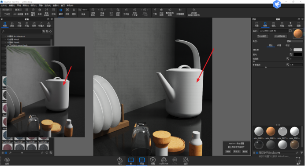This screenshot has height=166, width=305.
Task: Toggle Region render in ribbon
Action: click(x=53, y=11)
